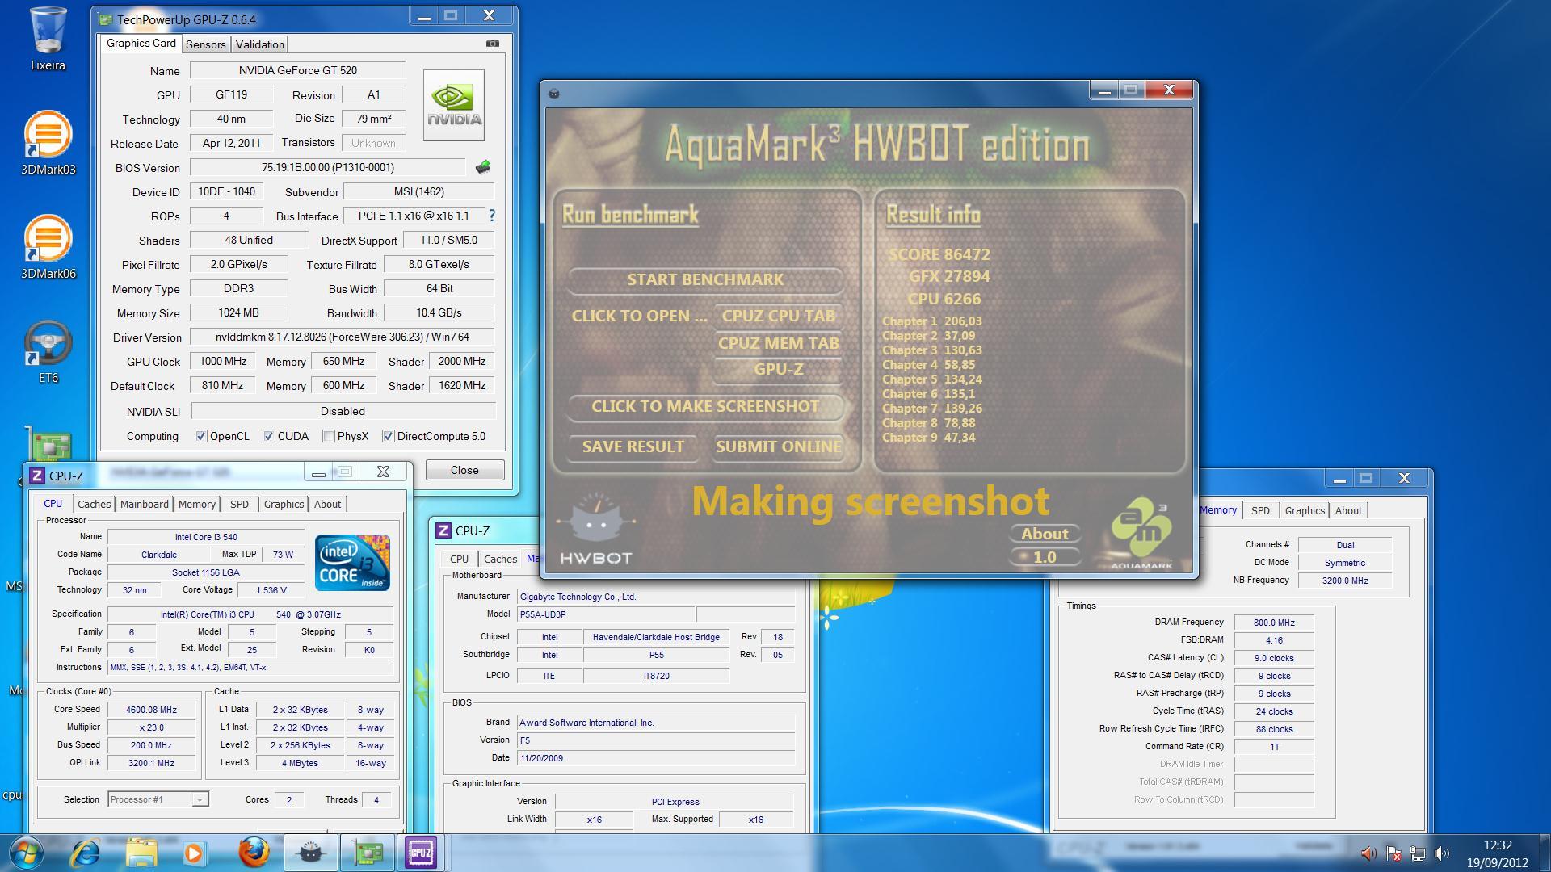1551x872 pixels.
Task: Click CLICK TO MAKE SCREENSHOT button
Action: pyautogui.click(x=705, y=406)
